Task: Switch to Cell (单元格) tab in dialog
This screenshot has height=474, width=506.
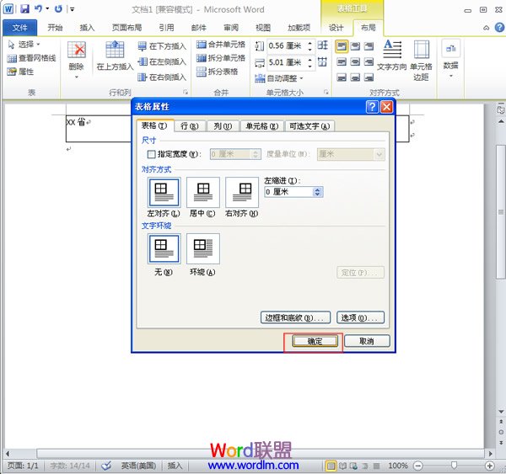Action: 262,126
